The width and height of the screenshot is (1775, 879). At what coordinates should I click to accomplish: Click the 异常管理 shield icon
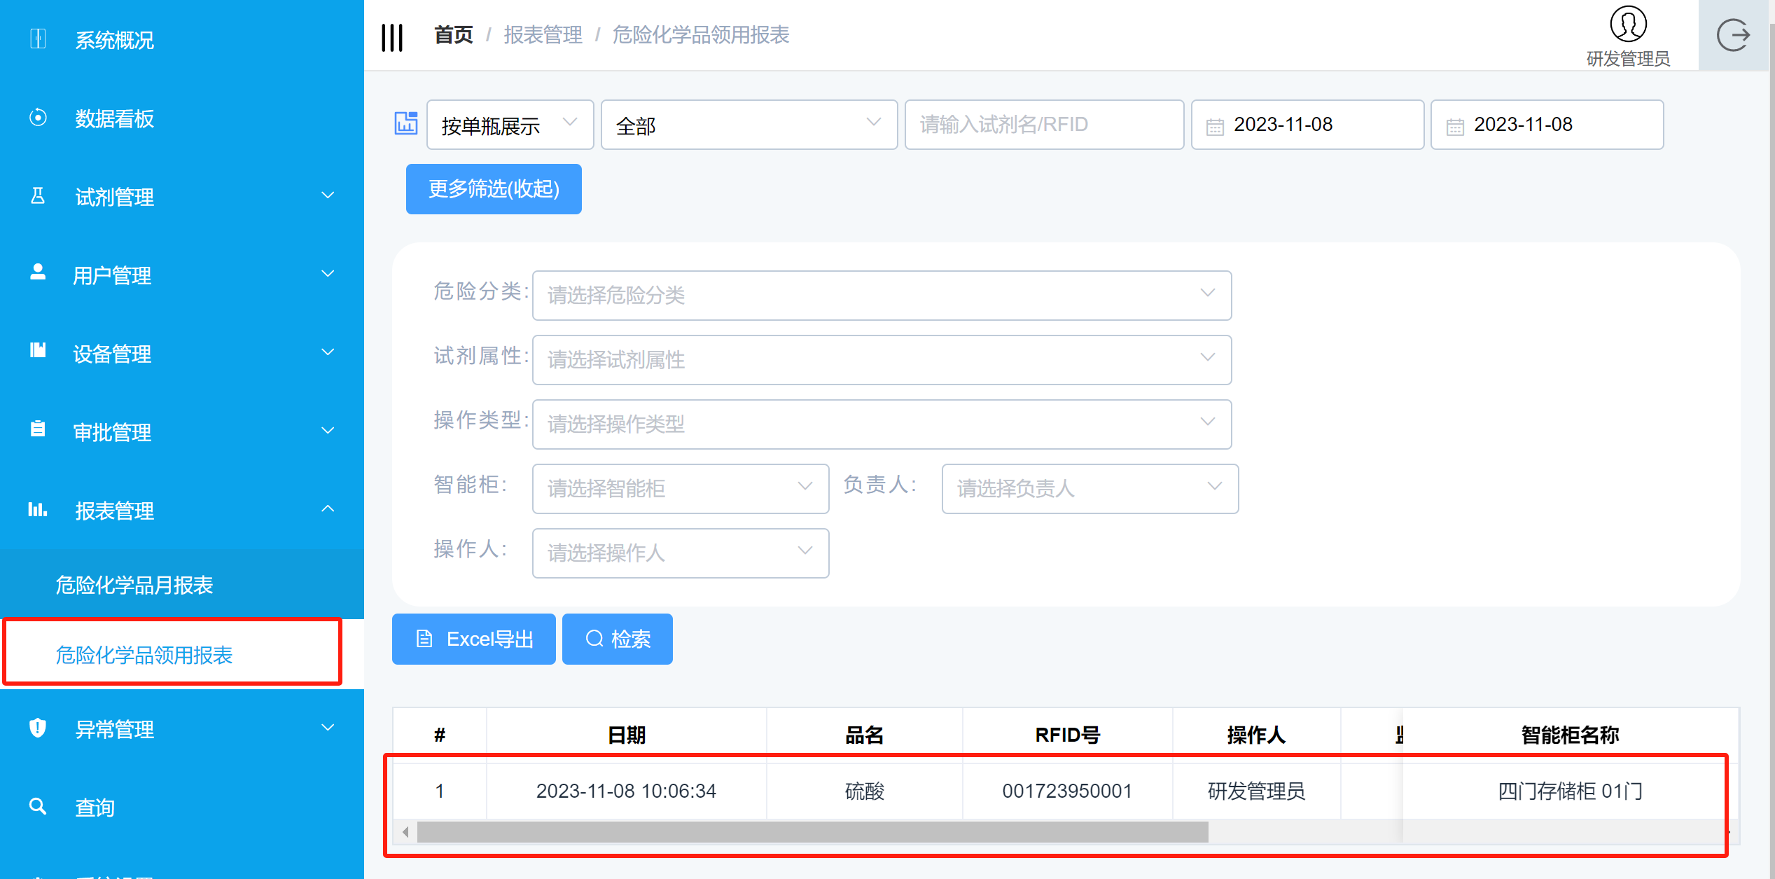click(x=38, y=728)
